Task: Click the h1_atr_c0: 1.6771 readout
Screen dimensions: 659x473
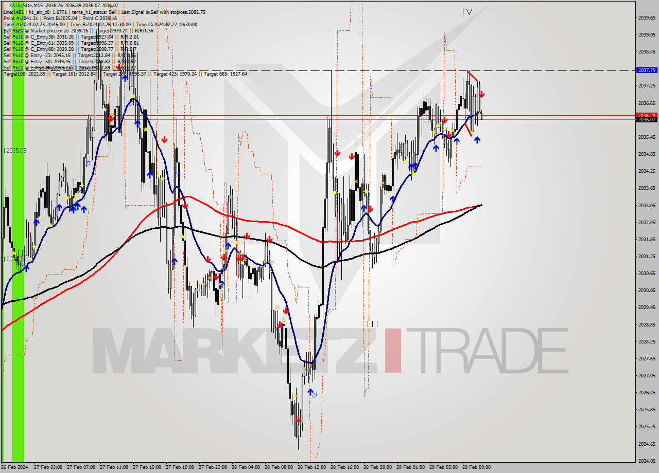Action: click(48, 12)
